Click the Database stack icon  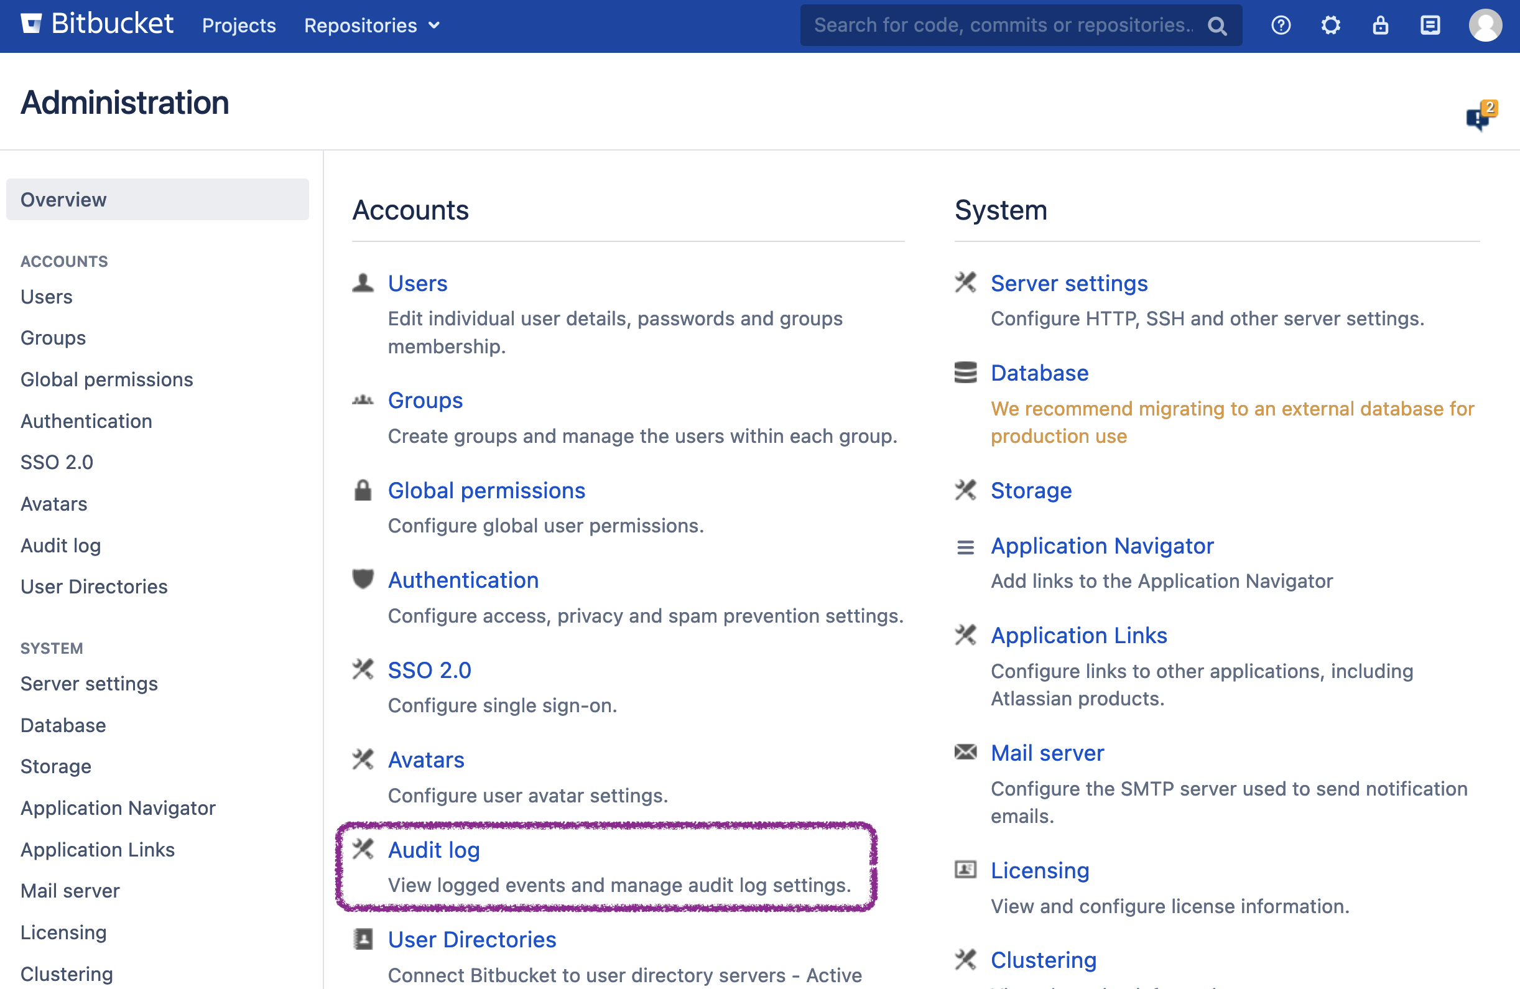965,373
